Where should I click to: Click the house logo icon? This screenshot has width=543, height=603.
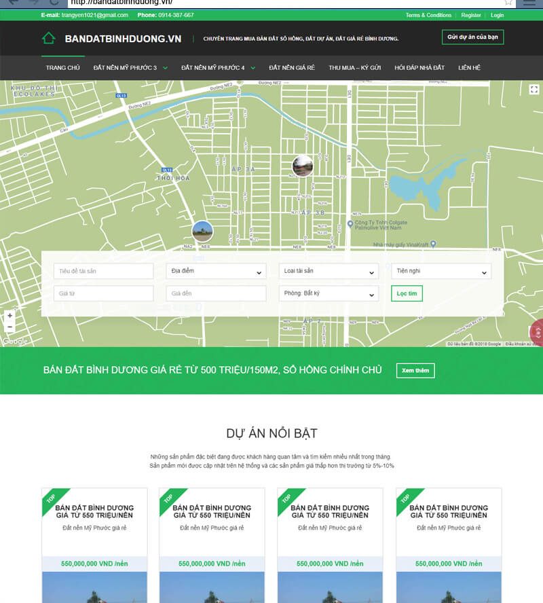48,38
